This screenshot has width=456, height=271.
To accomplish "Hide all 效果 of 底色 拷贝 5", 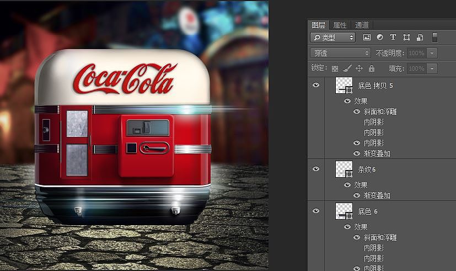I will click(x=347, y=101).
